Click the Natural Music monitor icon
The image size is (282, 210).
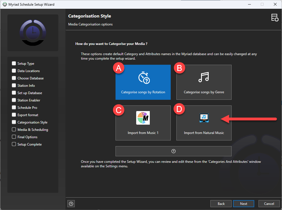point(204,118)
